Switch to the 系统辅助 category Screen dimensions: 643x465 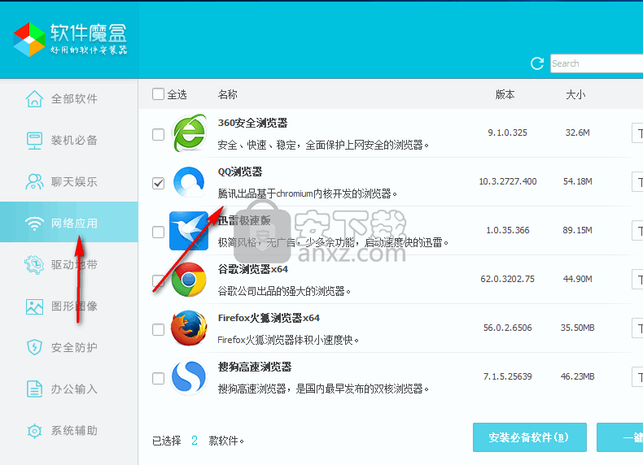coord(69,431)
